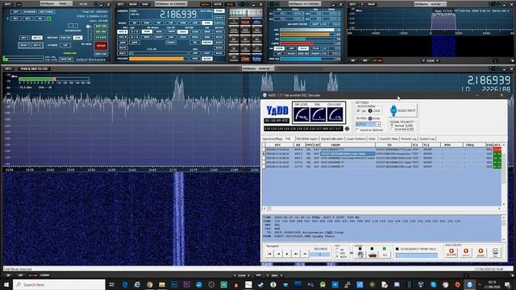
Task: Open the Stats tab in YaDD
Action: pos(372,139)
